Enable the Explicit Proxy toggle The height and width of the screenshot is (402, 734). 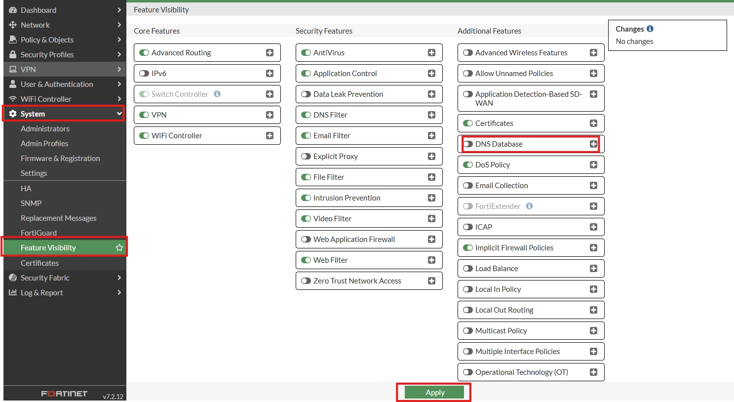point(306,156)
